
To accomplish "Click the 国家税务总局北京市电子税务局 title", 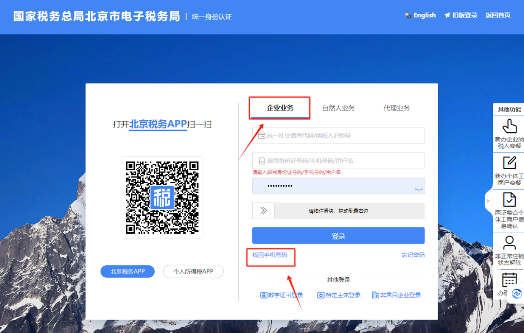I will coord(97,16).
